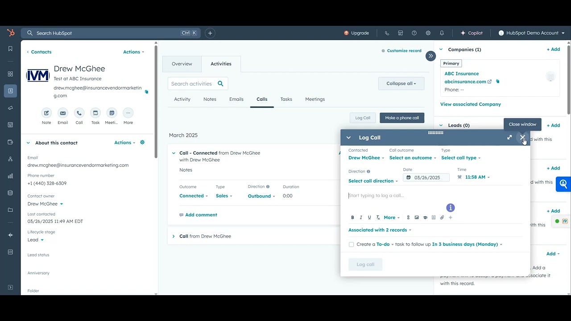Select the Activity filter tab

pyautogui.click(x=182, y=99)
